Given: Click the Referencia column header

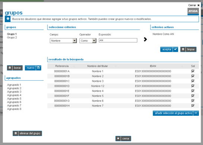Looking at the screenshot, I should (x=62, y=66).
